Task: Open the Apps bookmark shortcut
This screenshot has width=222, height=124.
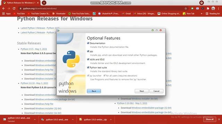Action: click(7, 14)
